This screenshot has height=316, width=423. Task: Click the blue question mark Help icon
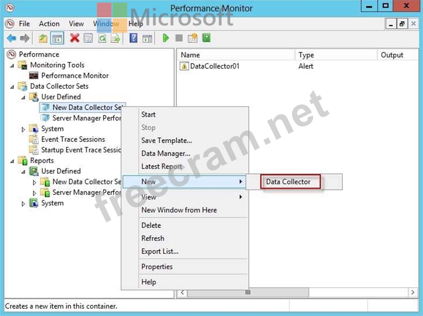(133, 38)
